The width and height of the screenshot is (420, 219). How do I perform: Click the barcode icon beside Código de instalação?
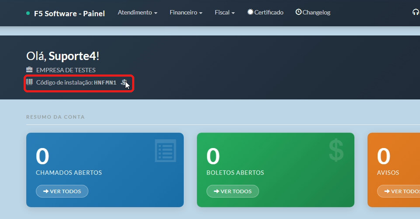pyautogui.click(x=29, y=82)
